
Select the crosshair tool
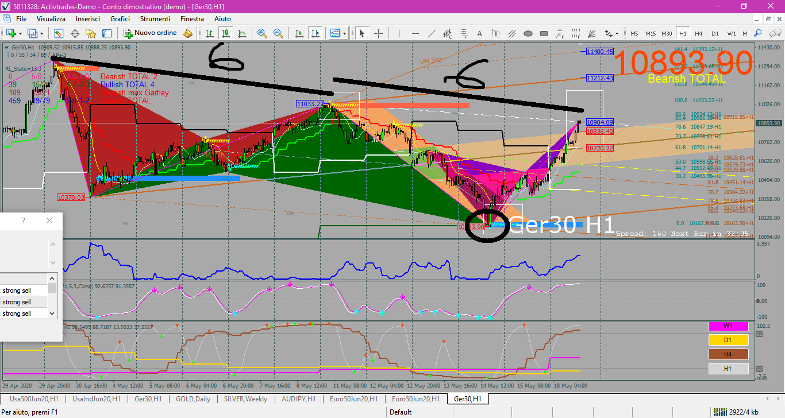pos(379,33)
